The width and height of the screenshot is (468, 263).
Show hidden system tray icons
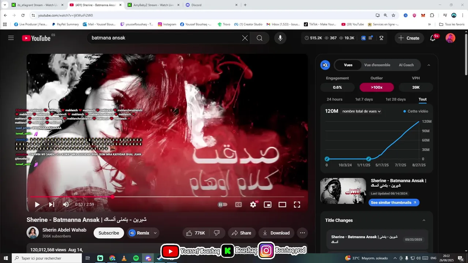395,258
